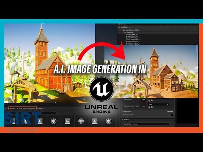Open the dropdown below the Content Browser breadcrumb

pos(55,113)
